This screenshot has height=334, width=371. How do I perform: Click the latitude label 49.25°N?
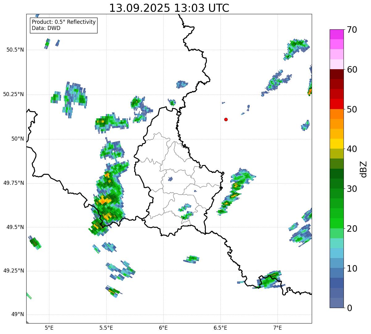coord(13,271)
